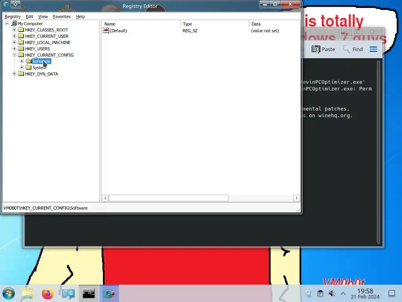Launch Firefox from the taskbar
Screen dimensions: 402x302
(x=48, y=293)
